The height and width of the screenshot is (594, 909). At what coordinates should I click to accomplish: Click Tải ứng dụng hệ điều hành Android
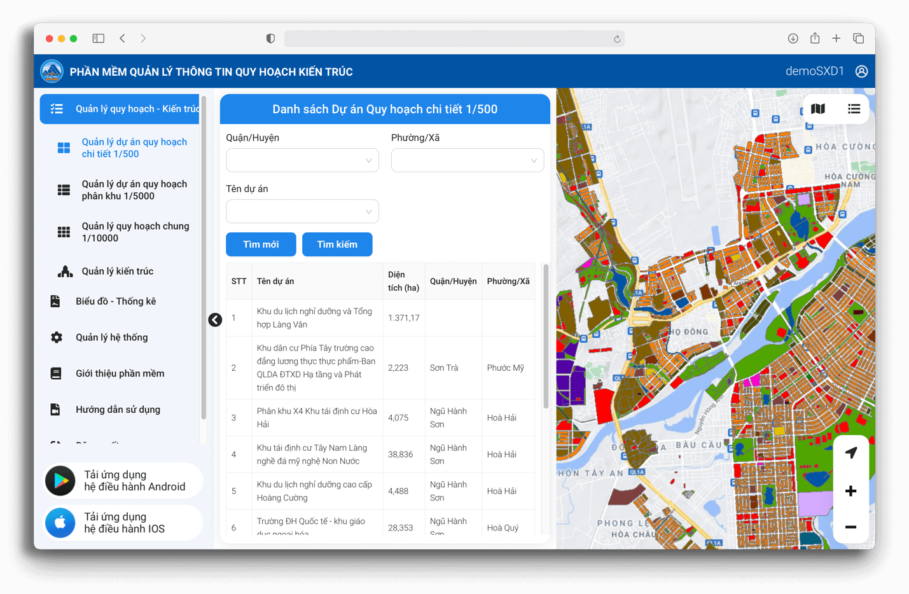point(123,481)
